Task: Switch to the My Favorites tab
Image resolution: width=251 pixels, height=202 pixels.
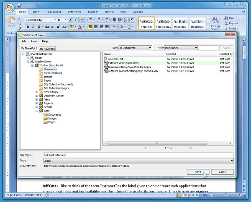Action: (x=47, y=49)
